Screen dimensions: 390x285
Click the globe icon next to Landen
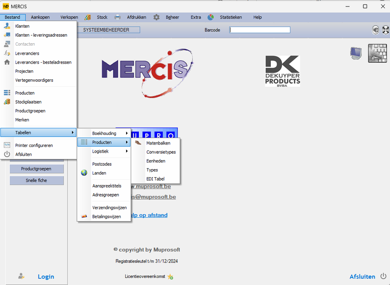[x=84, y=173]
